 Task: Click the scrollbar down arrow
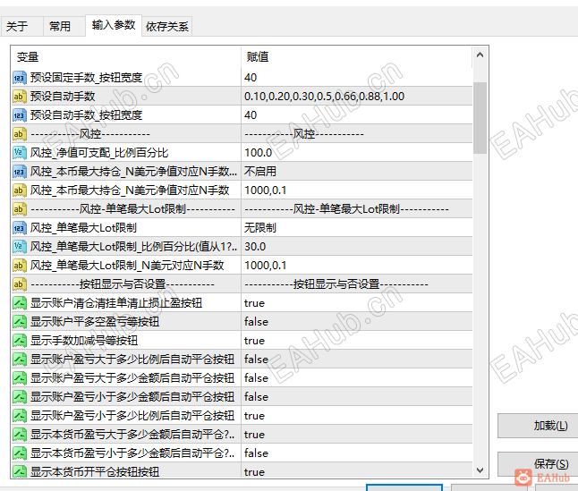pyautogui.click(x=480, y=470)
